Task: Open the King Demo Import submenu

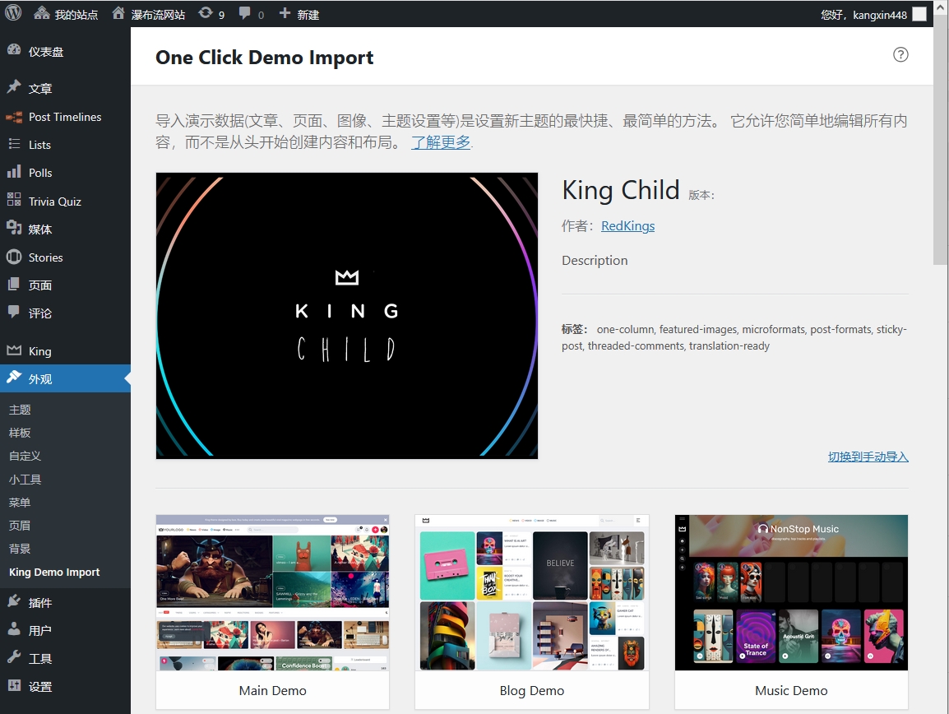Action: pos(54,572)
